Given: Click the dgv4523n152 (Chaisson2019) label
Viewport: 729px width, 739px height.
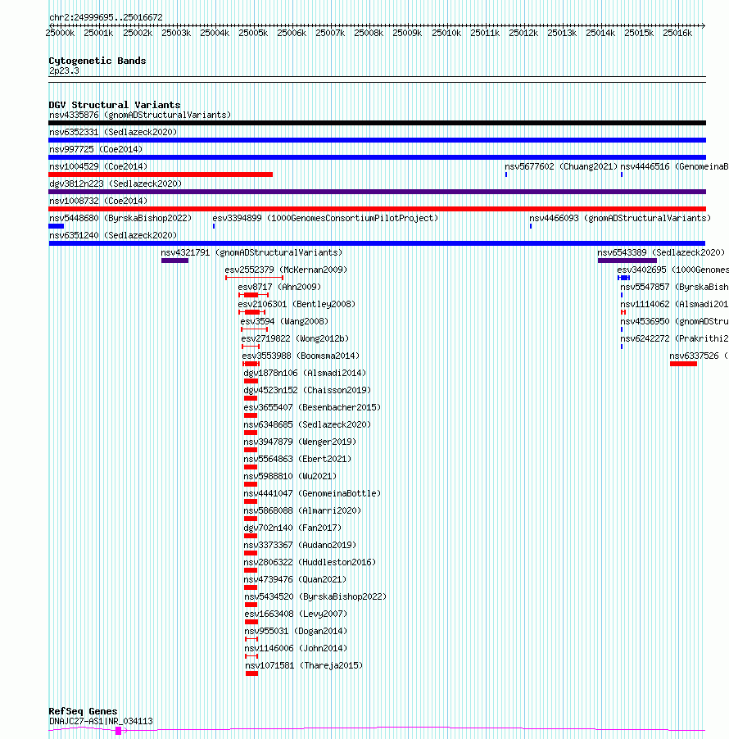Looking at the screenshot, I should click(307, 390).
